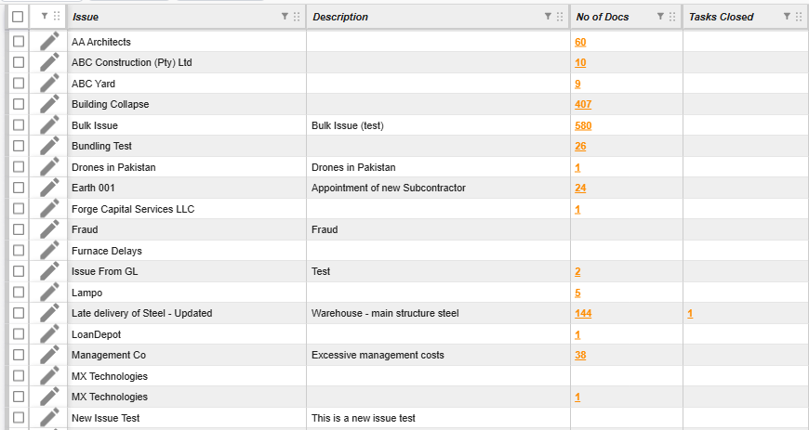
Task: Open the edit pencil for Fraud
Action: (50, 229)
